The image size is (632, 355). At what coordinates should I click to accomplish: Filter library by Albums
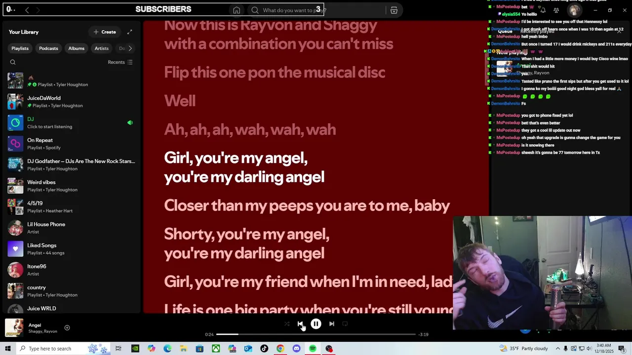coord(76,48)
